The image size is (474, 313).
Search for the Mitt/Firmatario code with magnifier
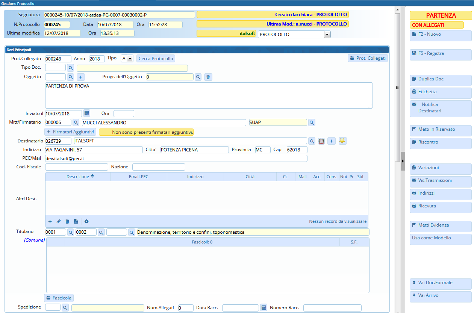point(76,122)
